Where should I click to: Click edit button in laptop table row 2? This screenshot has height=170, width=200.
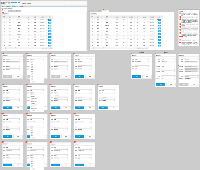160,23
